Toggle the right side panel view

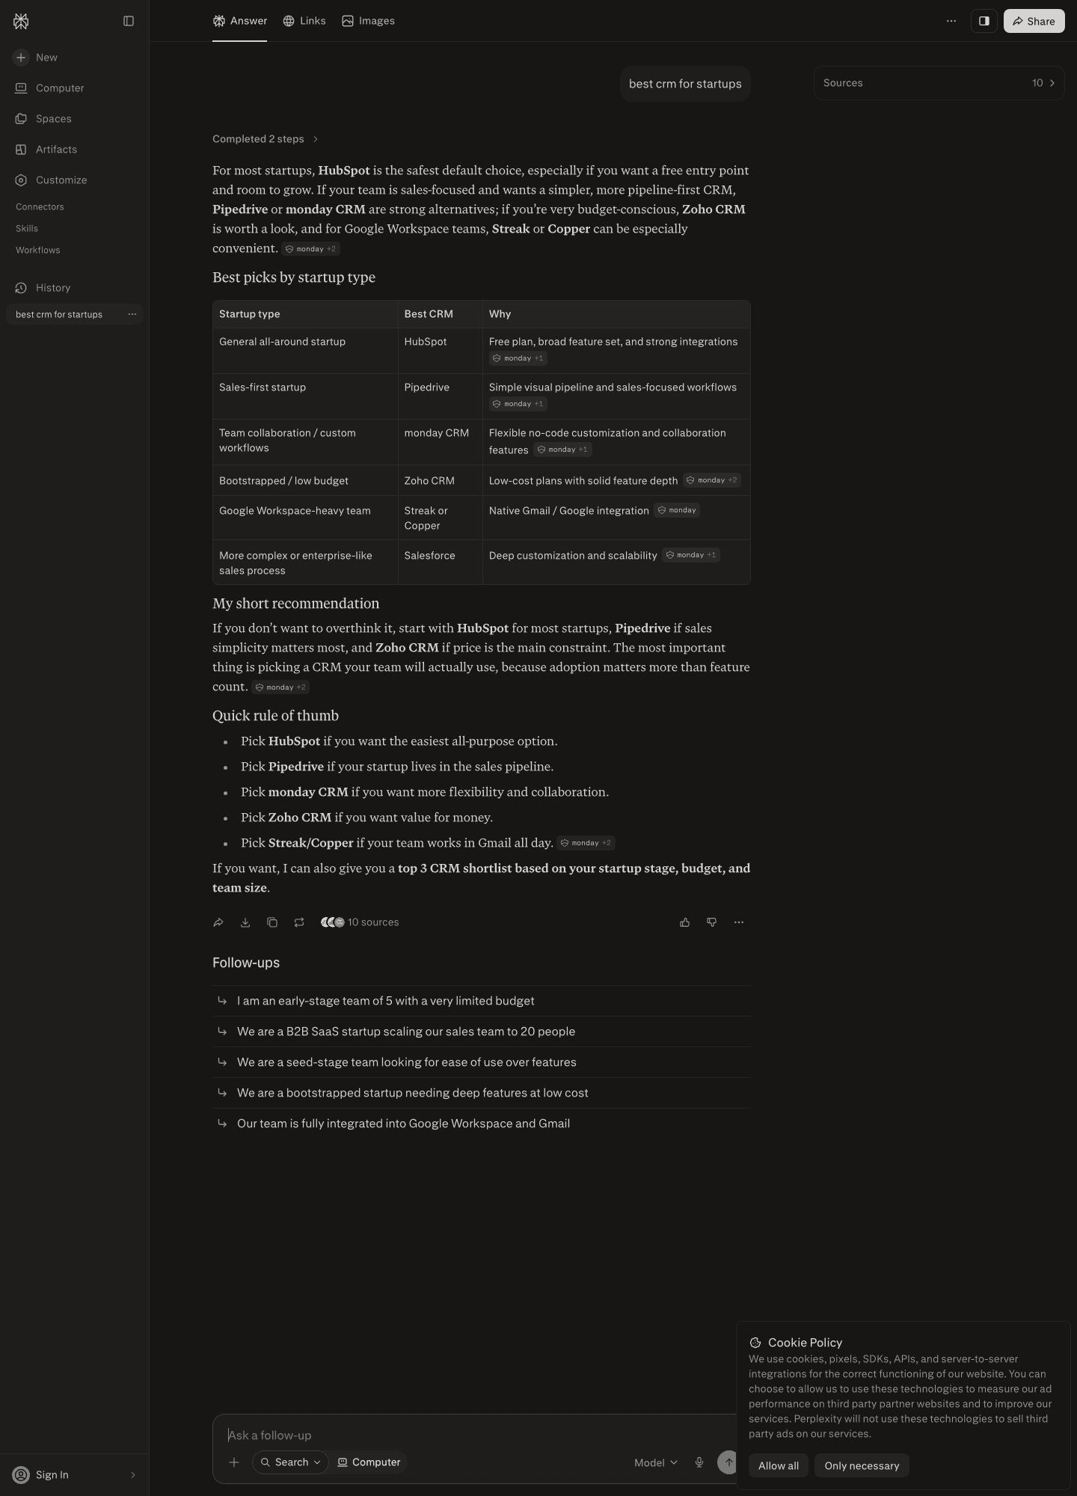(984, 21)
